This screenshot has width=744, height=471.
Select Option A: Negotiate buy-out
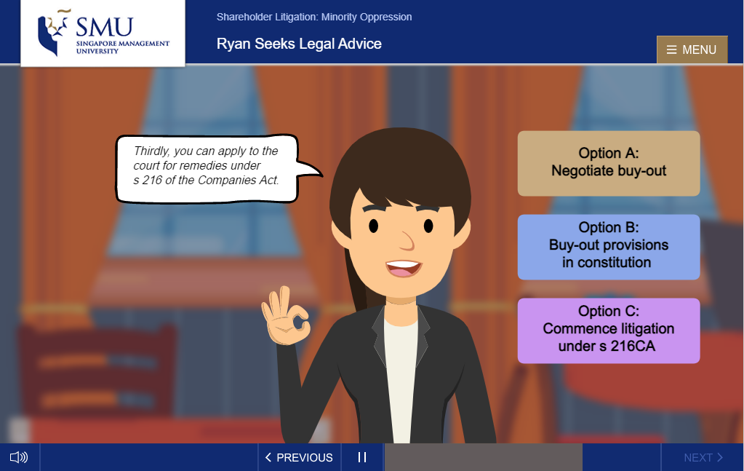609,163
